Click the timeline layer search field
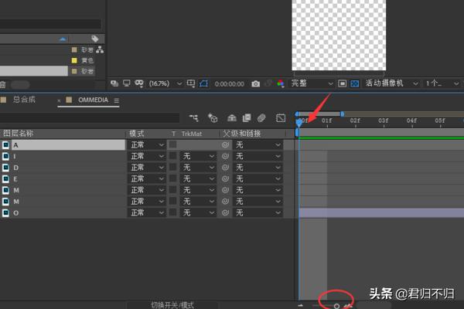The width and height of the screenshot is (464, 309). point(90,117)
